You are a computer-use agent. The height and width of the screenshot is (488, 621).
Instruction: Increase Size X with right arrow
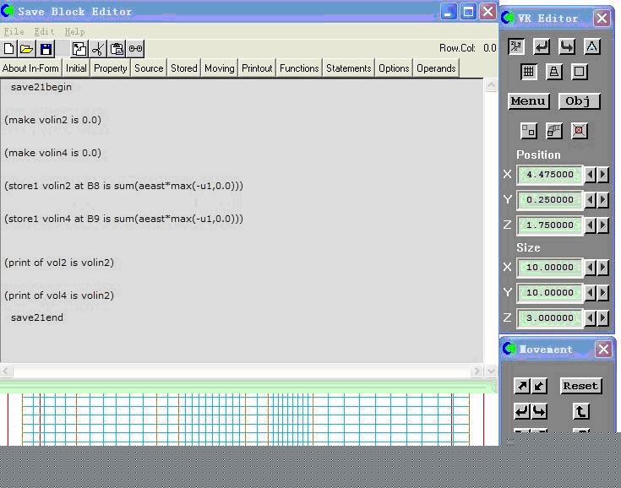point(602,268)
